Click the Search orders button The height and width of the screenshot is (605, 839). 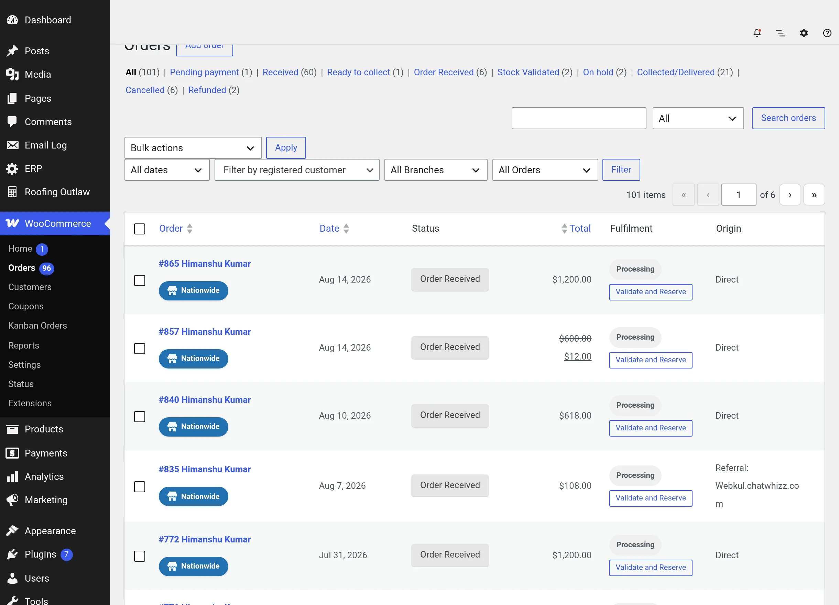tap(788, 118)
